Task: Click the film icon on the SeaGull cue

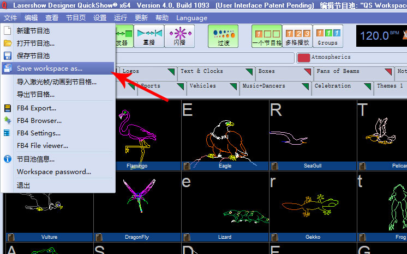Action: click(x=274, y=166)
